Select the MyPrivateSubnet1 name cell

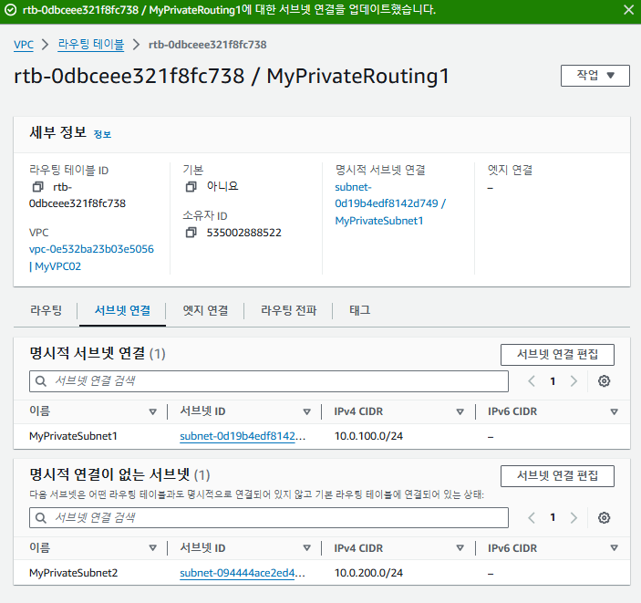73,436
